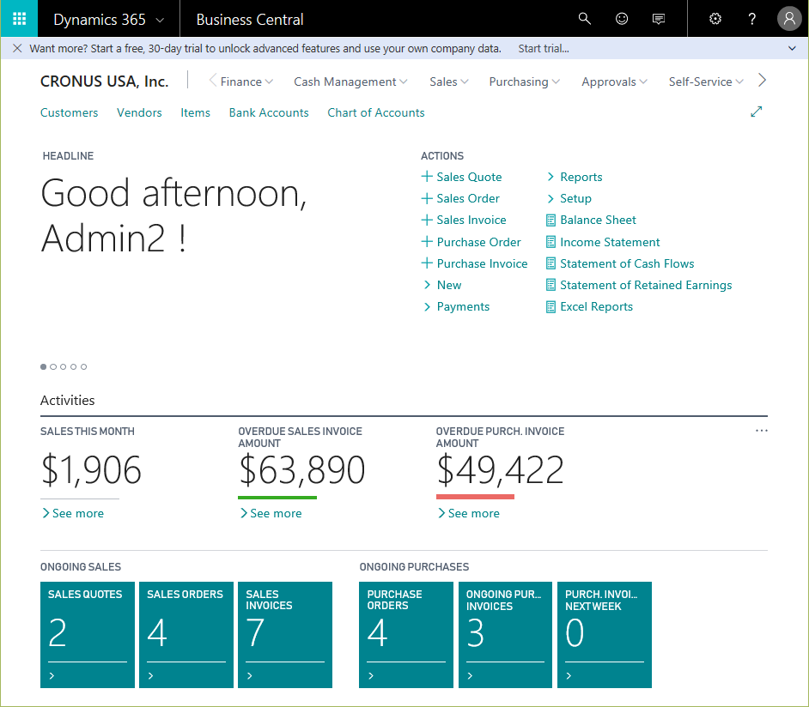Expand the Approvals menu
The width and height of the screenshot is (809, 707).
[x=614, y=82]
